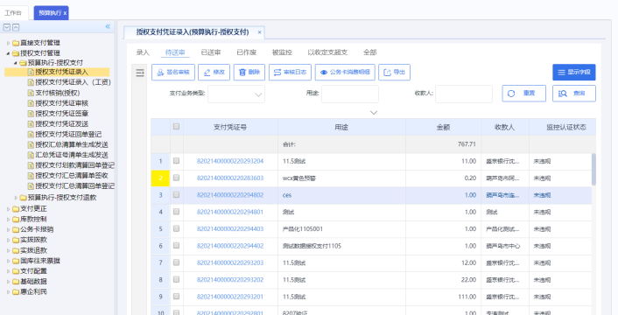618x315 pixels.
Task: Click the 修改 edit button
Action: click(214, 73)
